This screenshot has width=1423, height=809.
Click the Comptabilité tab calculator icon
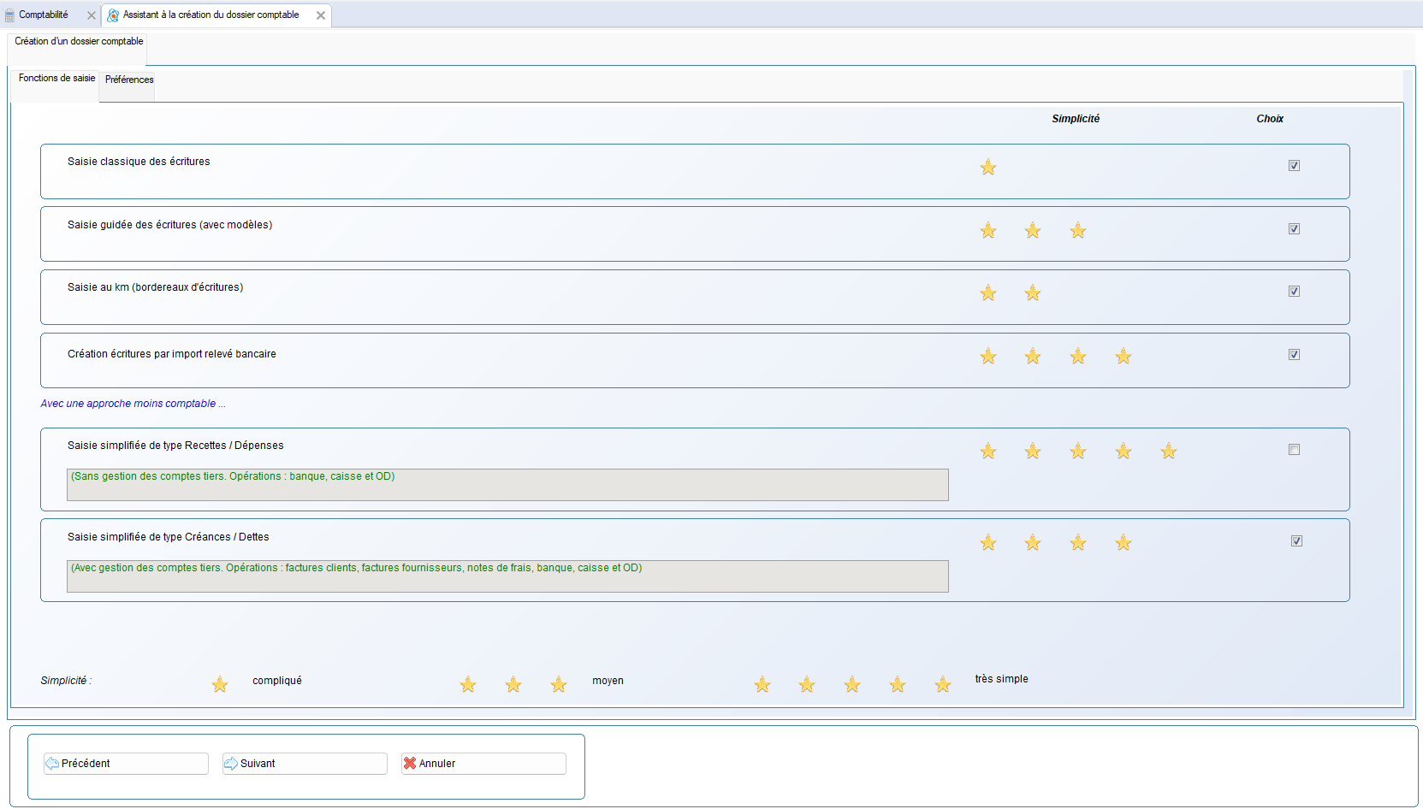[10, 15]
